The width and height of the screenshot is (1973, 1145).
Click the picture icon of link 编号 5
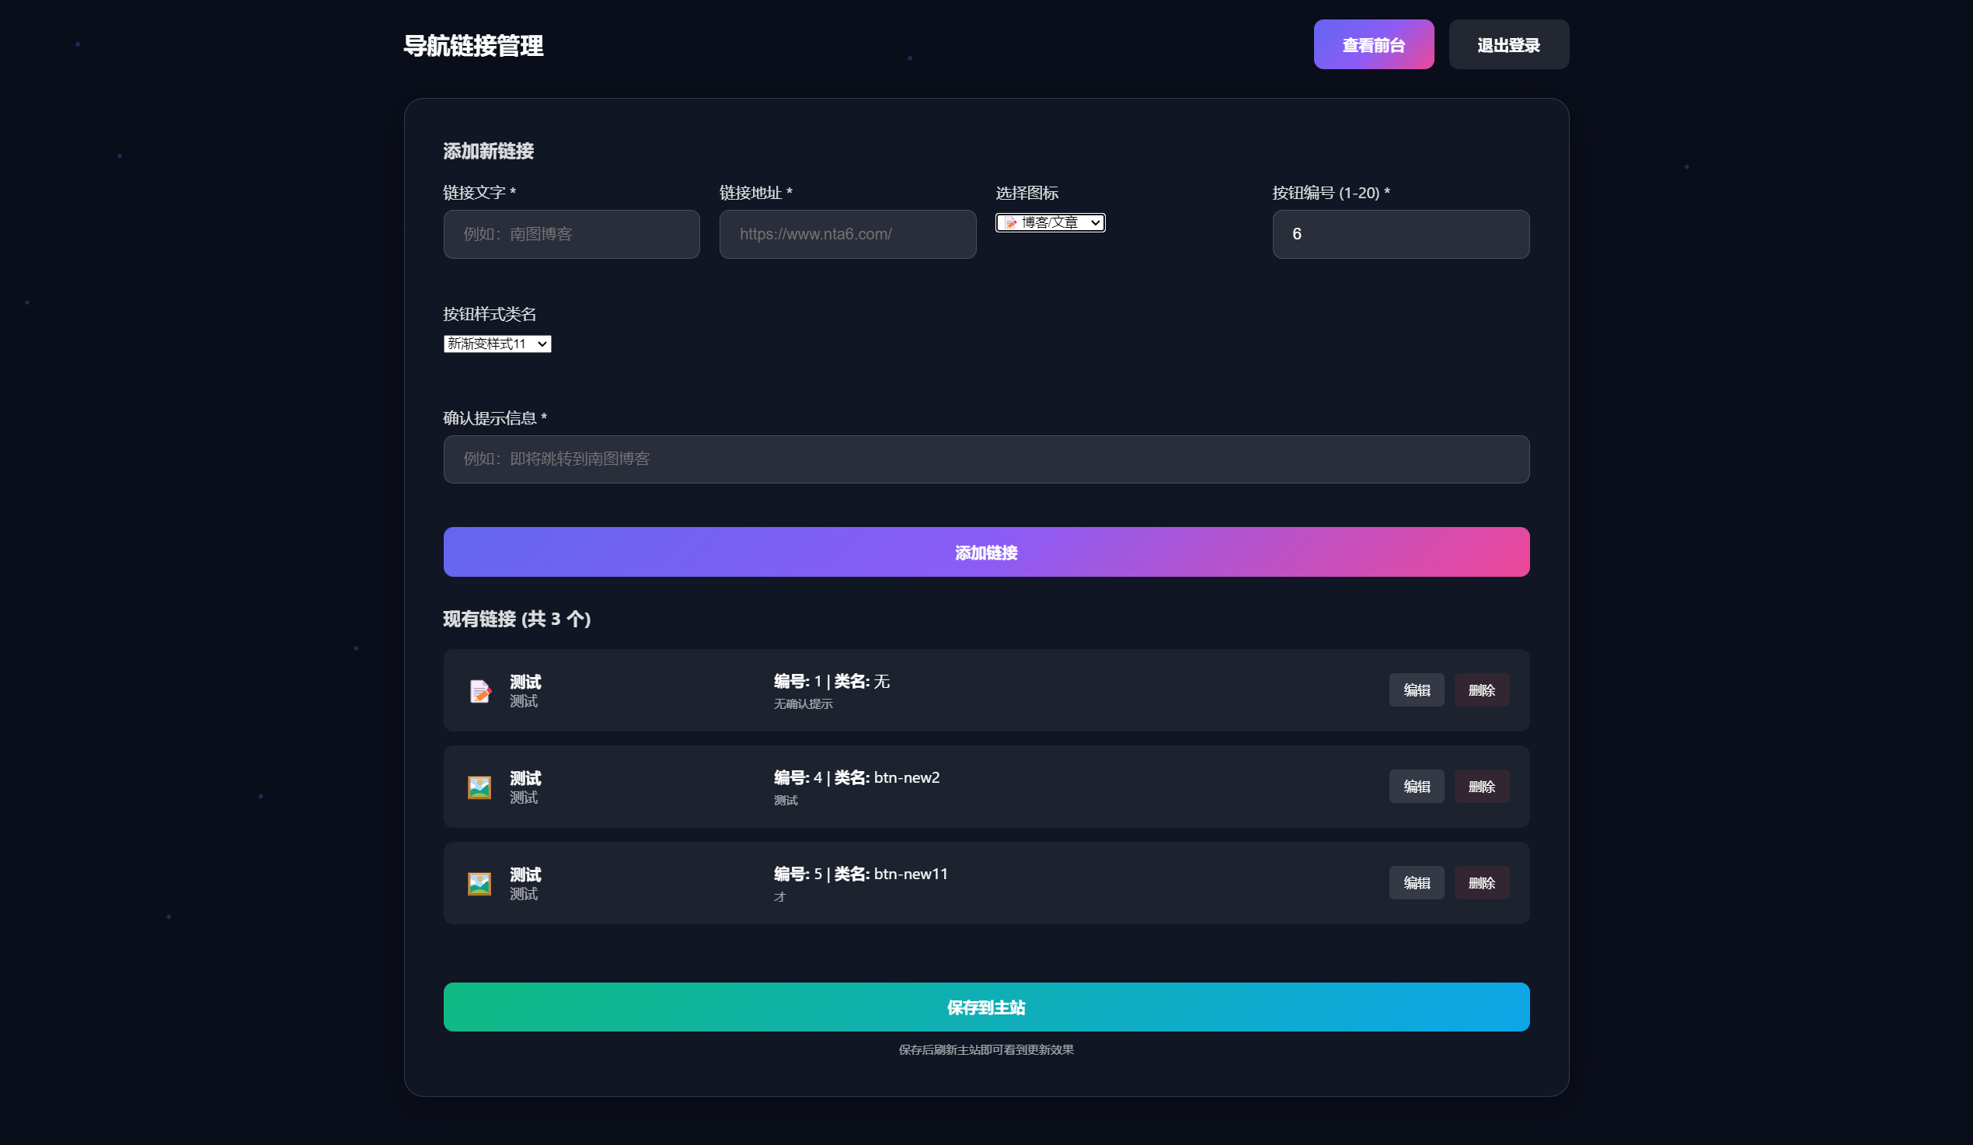pyautogui.click(x=479, y=882)
